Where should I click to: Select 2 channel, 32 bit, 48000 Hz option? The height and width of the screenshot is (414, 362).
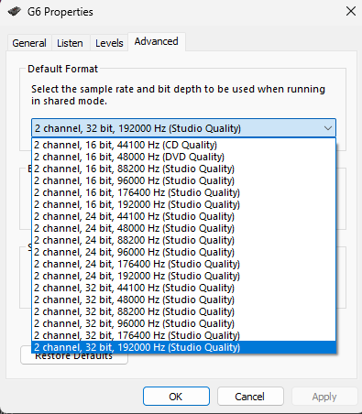(183, 300)
